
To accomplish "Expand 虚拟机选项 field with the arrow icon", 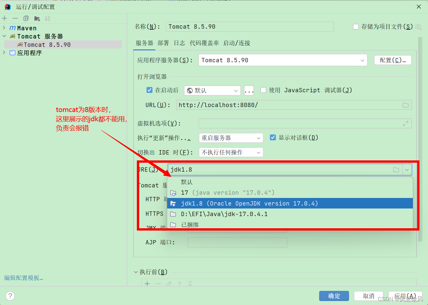I will [x=406, y=124].
